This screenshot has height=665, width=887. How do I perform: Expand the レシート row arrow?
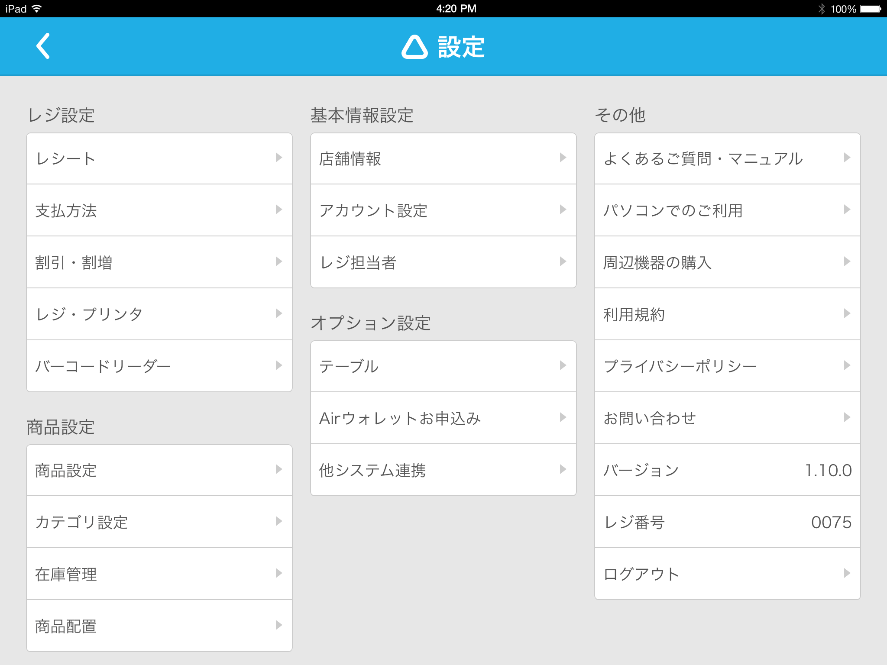(278, 158)
